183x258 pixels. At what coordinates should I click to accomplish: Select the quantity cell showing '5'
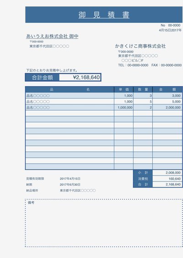[143, 102]
